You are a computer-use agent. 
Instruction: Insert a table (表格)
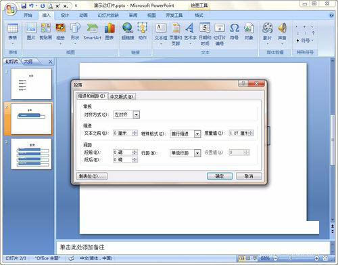[13, 34]
